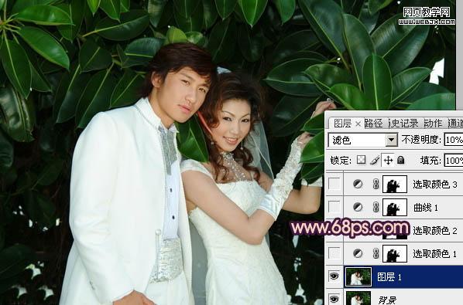Hide the 背景 layer eye icon

click(x=334, y=299)
